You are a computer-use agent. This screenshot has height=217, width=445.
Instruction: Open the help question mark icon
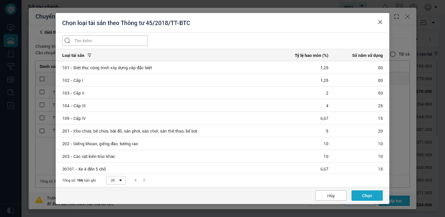tap(414, 7)
